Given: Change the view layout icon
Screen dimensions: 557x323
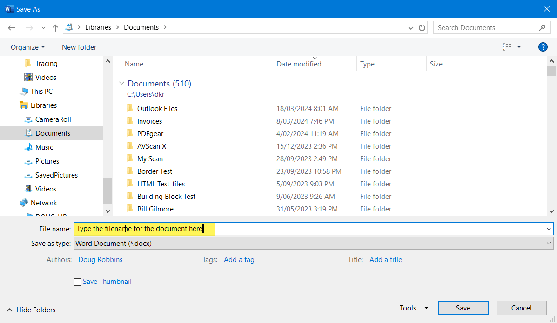Looking at the screenshot, I should tap(507, 47).
